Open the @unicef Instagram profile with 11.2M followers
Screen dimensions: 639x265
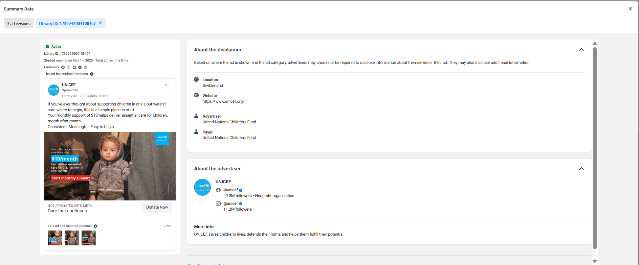(x=230, y=203)
